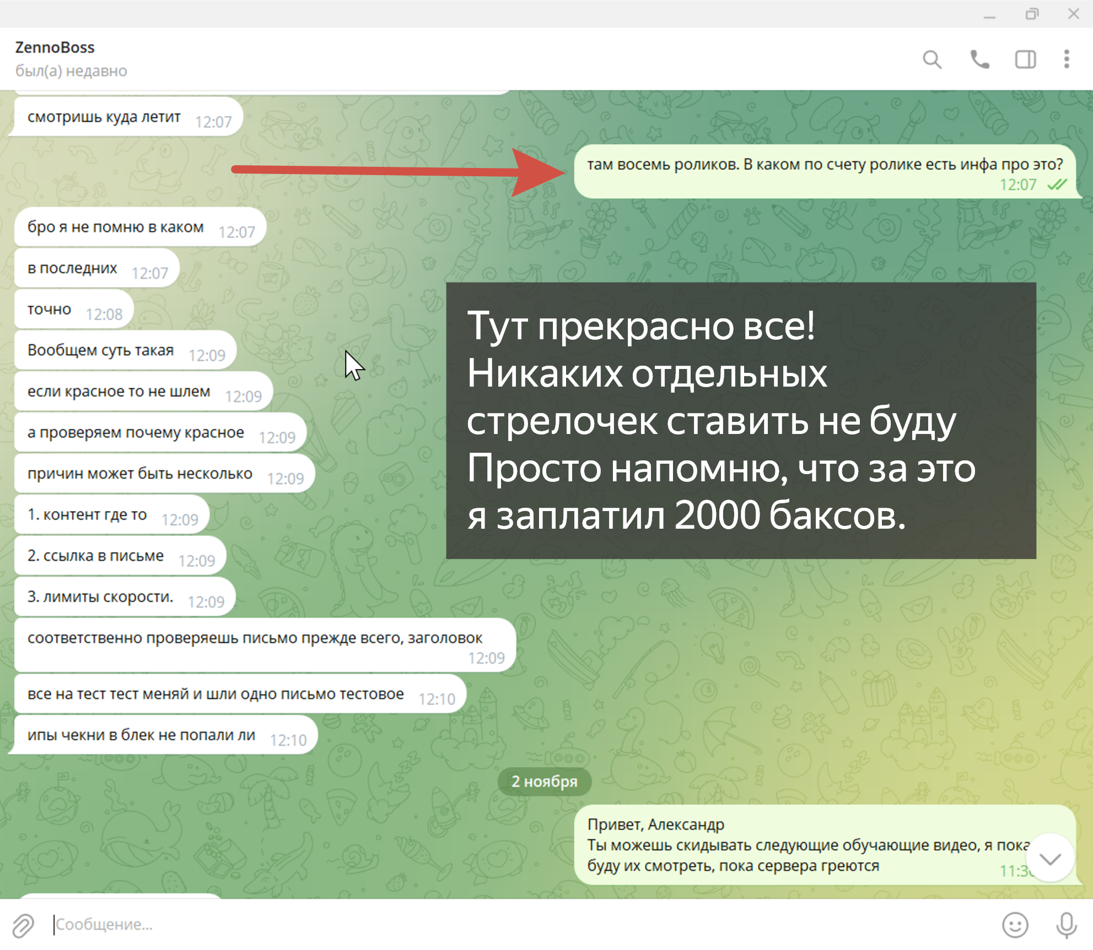Click the 2 ноября date badge
The image size is (1093, 950).
[x=544, y=781]
